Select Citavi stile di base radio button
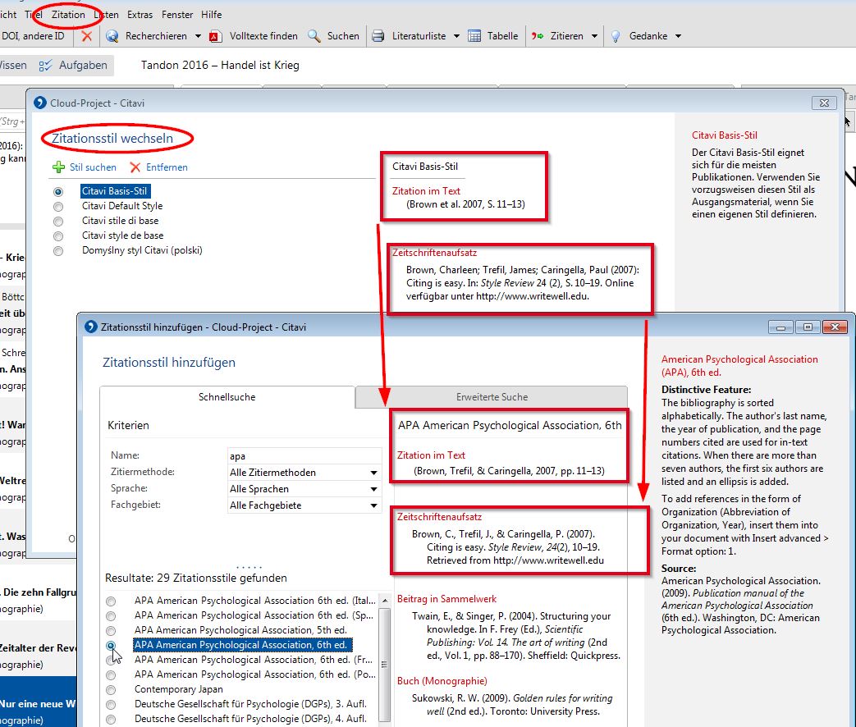This screenshot has height=727, width=856. pos(58,221)
